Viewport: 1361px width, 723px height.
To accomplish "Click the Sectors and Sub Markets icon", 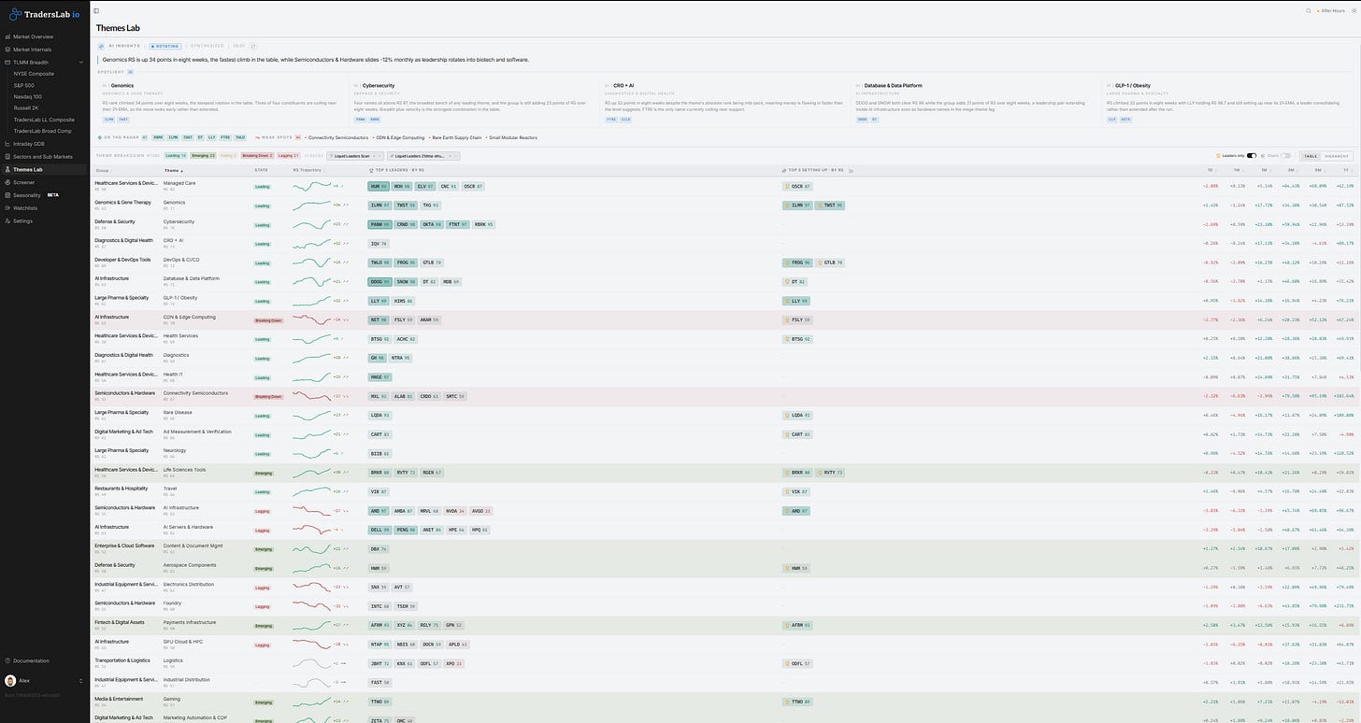I will click(x=7, y=156).
